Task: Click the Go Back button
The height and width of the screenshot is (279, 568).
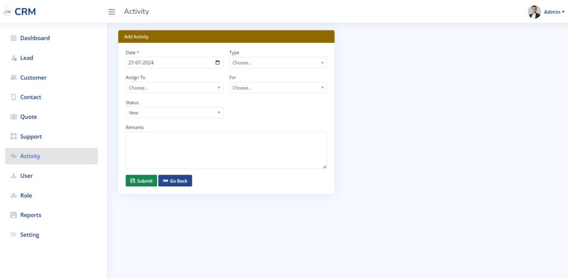Action: tap(175, 181)
